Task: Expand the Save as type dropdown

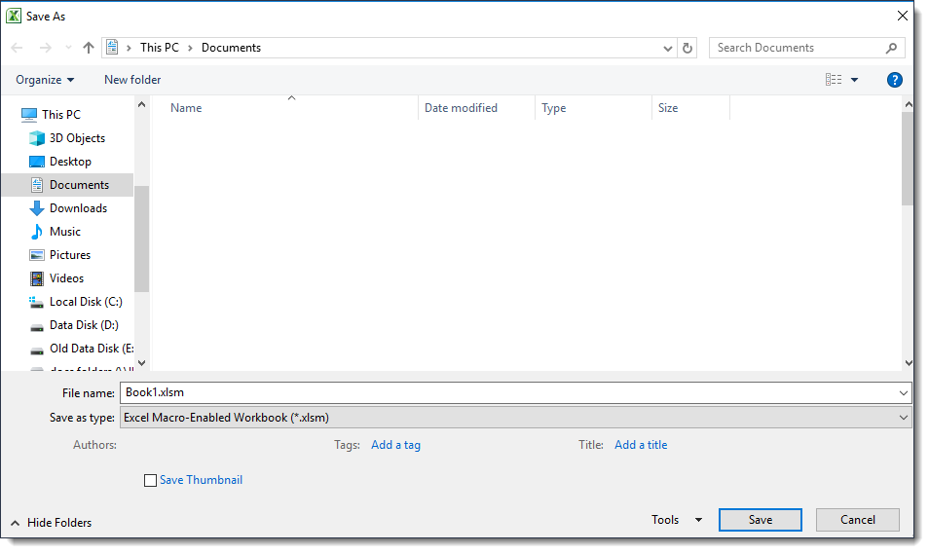Action: 515,418
